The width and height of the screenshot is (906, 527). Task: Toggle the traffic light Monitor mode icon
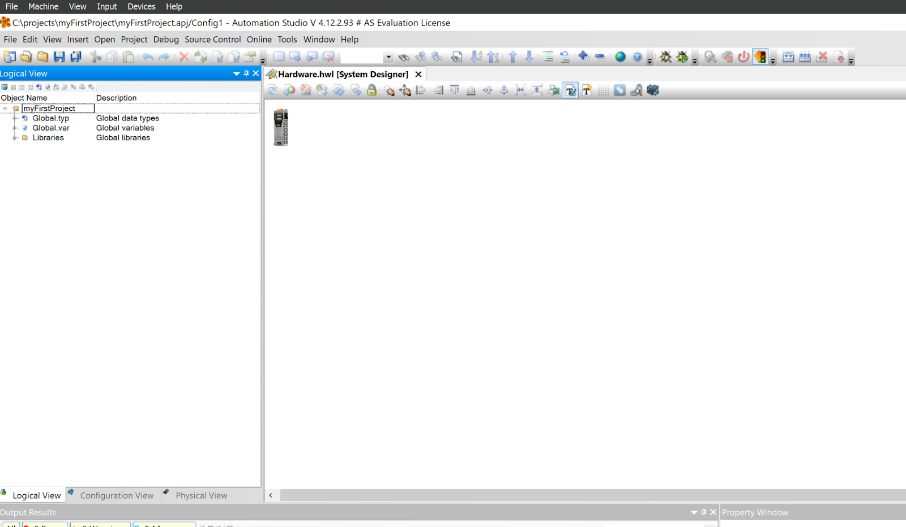[760, 57]
